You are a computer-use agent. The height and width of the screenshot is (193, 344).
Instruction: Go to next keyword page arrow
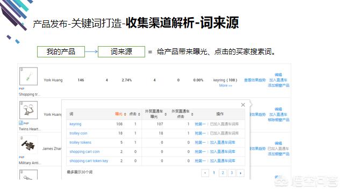pyautogui.click(x=241, y=173)
